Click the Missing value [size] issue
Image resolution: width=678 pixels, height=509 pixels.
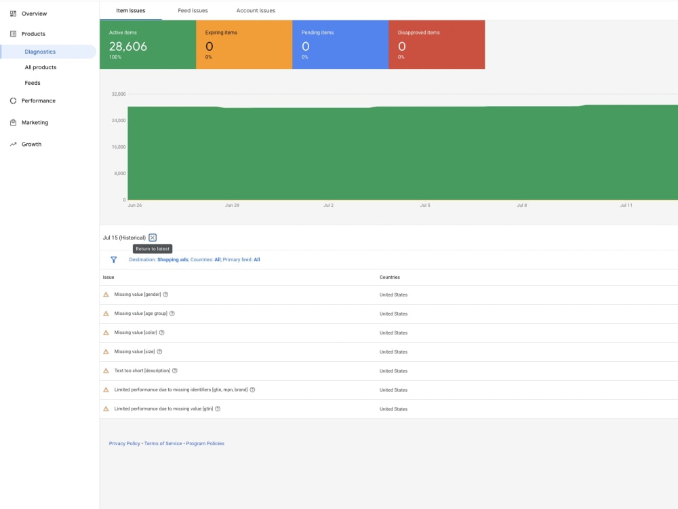click(x=134, y=352)
